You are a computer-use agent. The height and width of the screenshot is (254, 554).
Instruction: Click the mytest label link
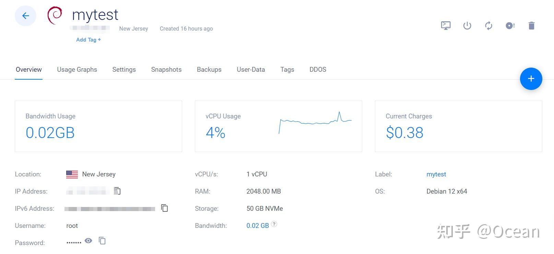[x=436, y=174]
